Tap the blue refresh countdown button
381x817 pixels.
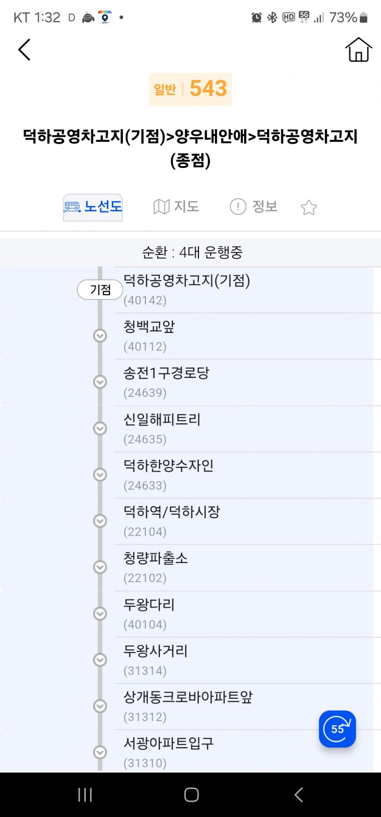point(337,729)
